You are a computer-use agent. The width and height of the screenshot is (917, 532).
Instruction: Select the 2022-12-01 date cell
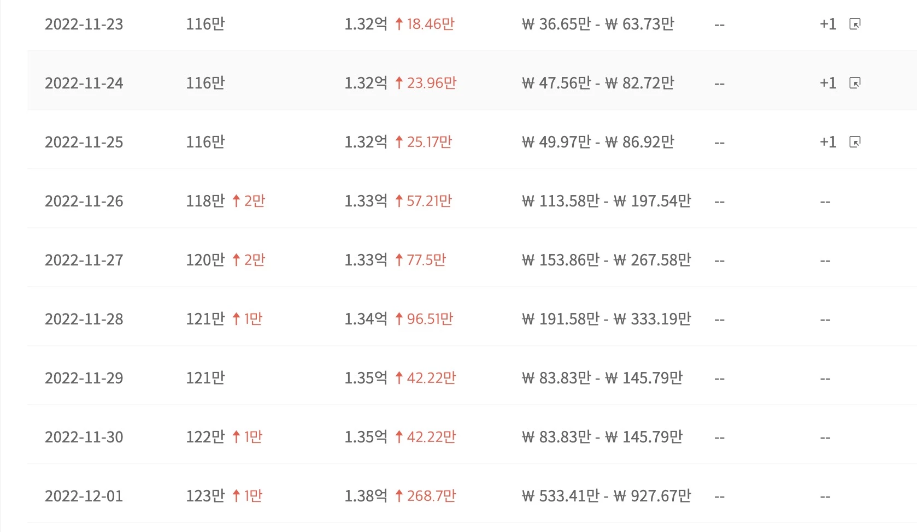click(x=84, y=496)
